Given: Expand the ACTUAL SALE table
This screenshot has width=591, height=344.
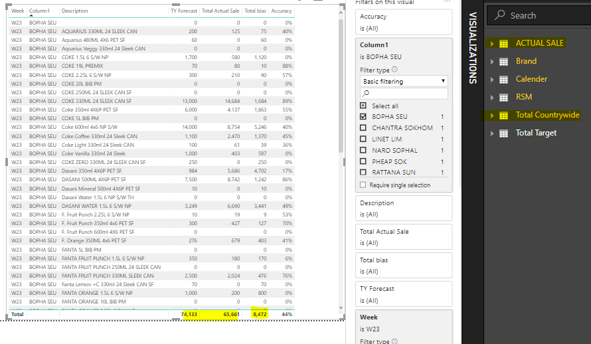Looking at the screenshot, I should pyautogui.click(x=492, y=44).
